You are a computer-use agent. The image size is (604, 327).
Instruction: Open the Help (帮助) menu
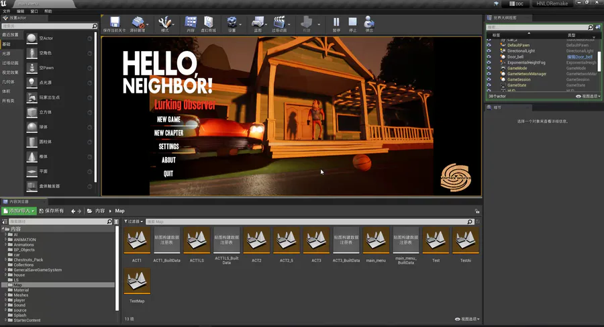[x=48, y=11]
